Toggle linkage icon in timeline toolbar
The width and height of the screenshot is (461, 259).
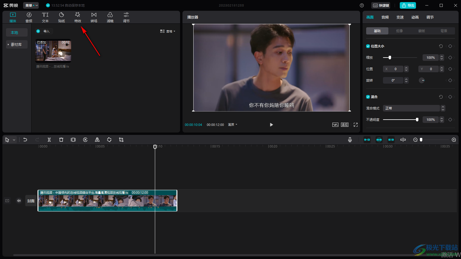tap(391, 140)
